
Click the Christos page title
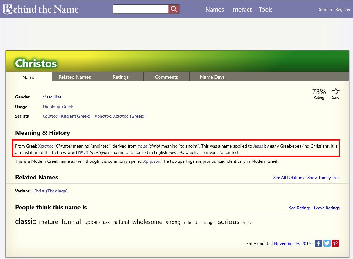[36, 63]
